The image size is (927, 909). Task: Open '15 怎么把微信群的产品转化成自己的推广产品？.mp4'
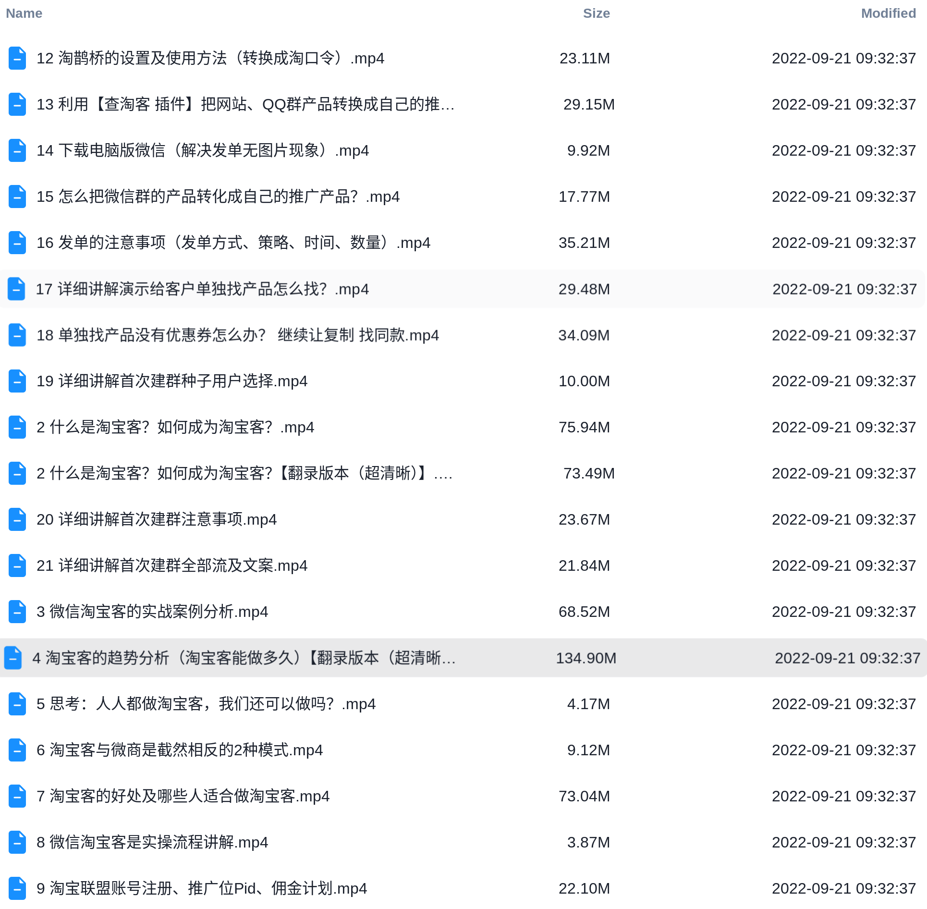pos(218,197)
